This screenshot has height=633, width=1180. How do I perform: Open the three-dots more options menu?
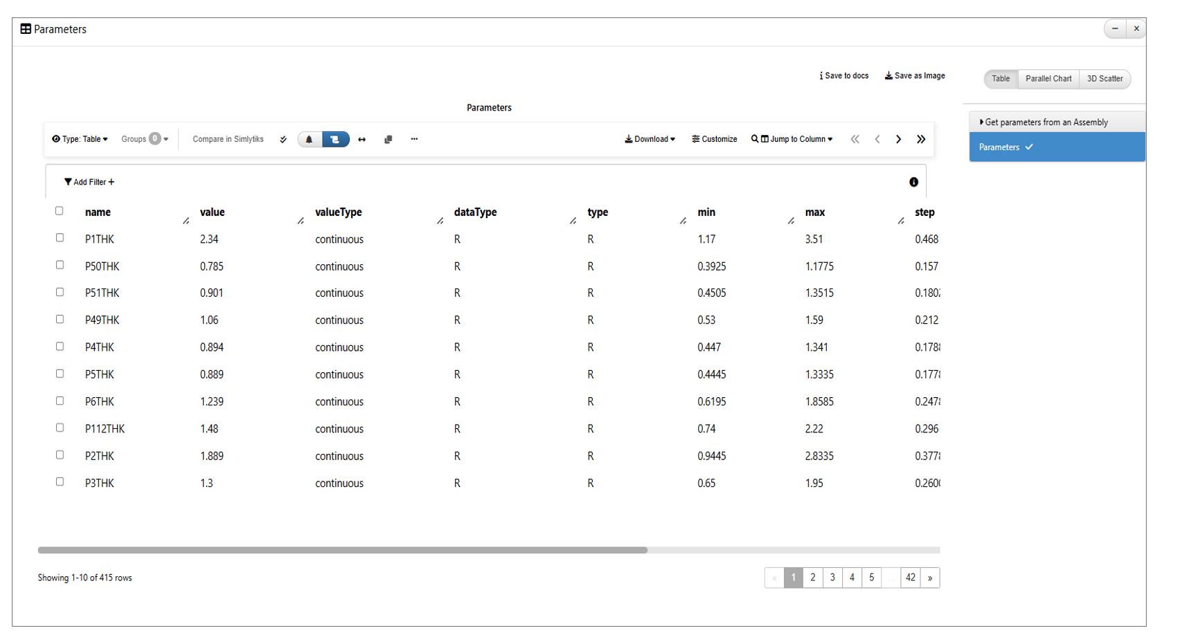point(414,139)
